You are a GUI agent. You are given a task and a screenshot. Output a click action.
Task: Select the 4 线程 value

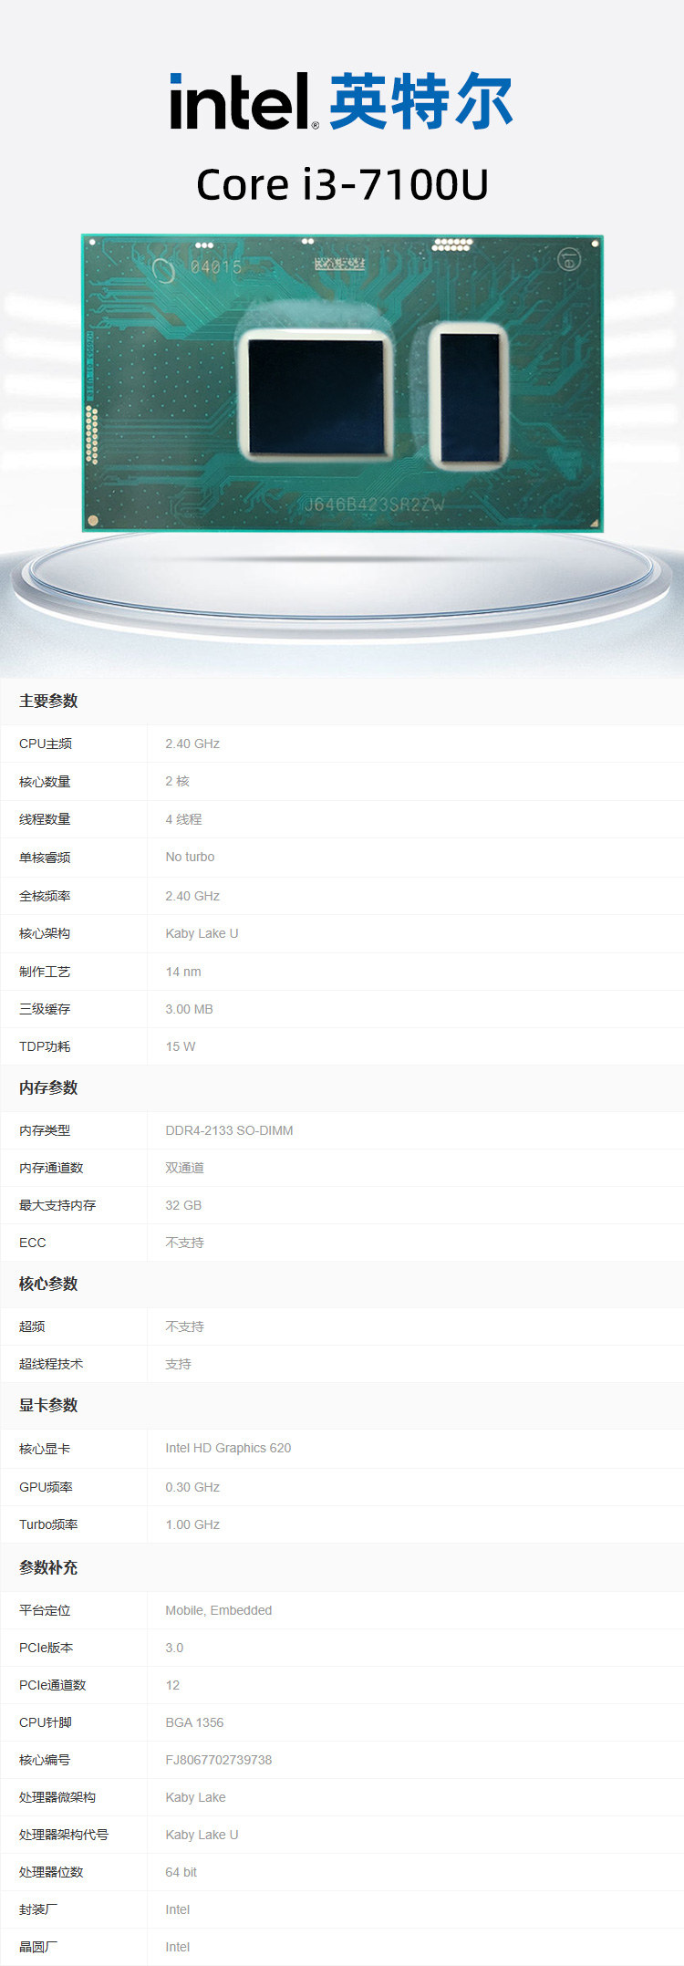pos(183,819)
